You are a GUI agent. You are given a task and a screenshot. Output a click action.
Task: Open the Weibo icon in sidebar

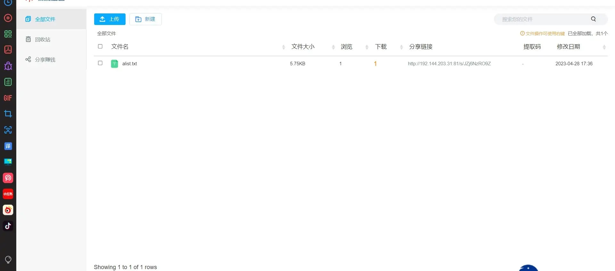[x=8, y=210]
